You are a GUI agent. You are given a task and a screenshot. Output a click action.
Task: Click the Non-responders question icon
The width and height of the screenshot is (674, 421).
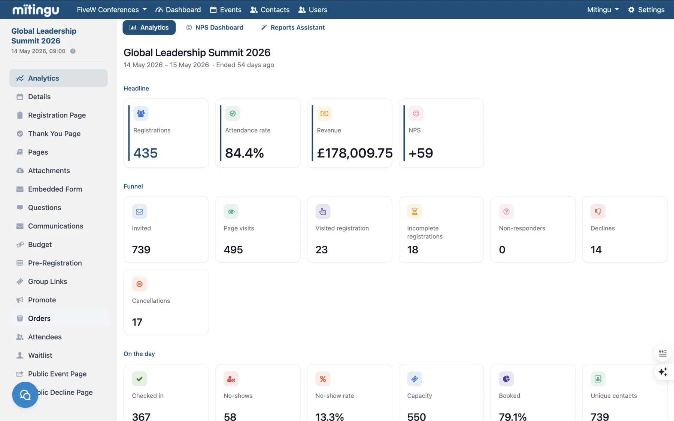(x=506, y=211)
